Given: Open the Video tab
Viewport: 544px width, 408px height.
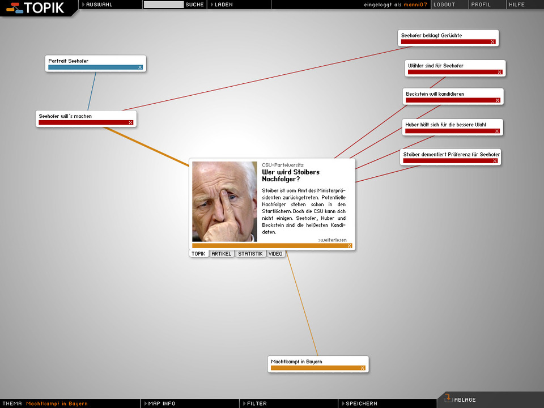Looking at the screenshot, I should click(275, 254).
